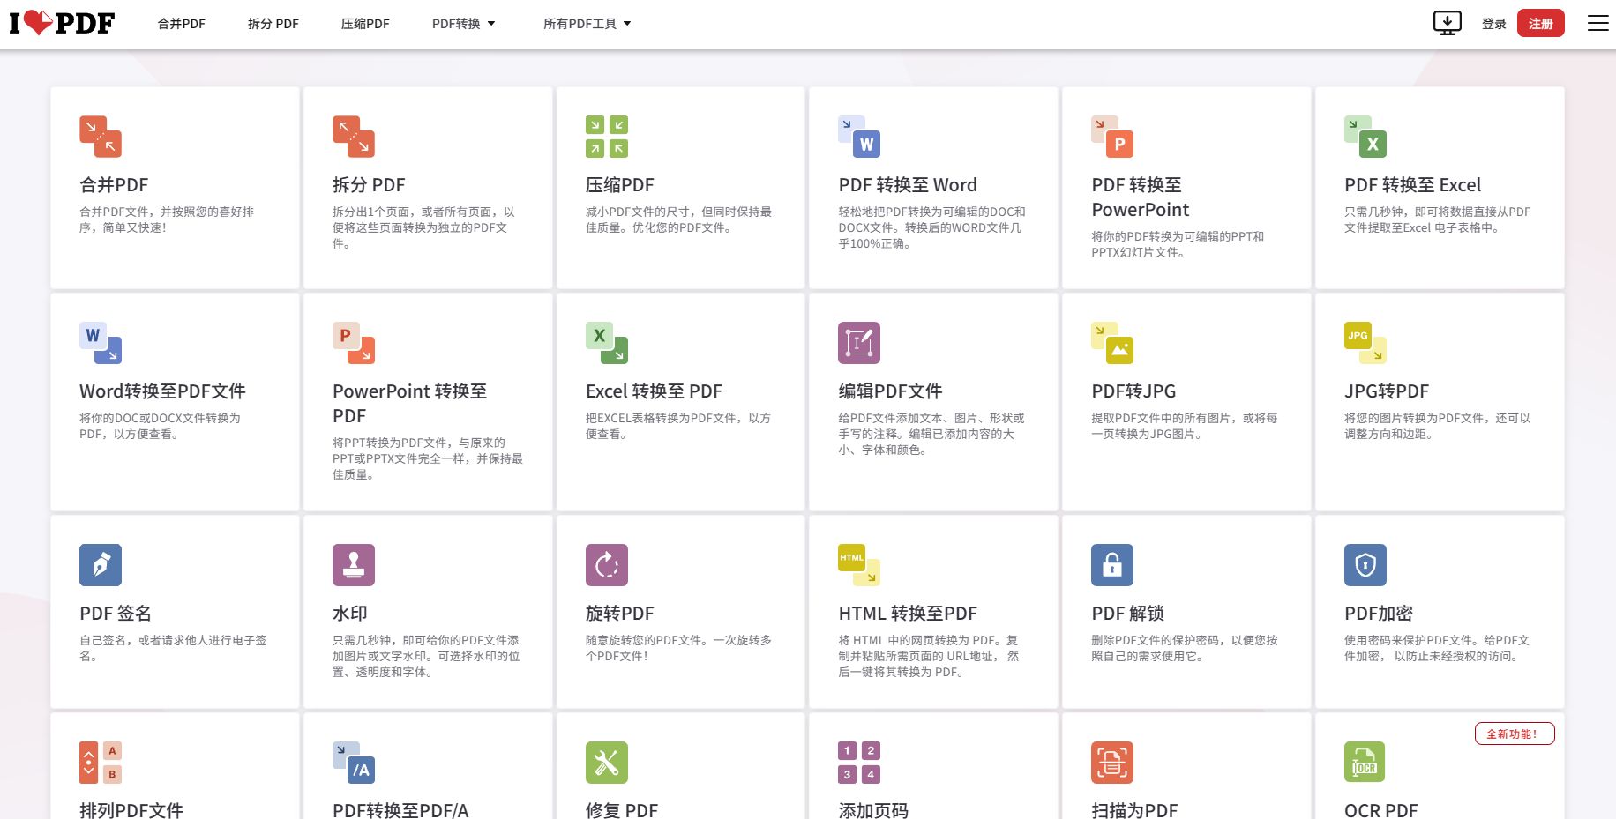Screen dimensions: 1616x819
Task: Click the Repair PDF (修复 PDF) wrench icon
Action: (x=607, y=763)
